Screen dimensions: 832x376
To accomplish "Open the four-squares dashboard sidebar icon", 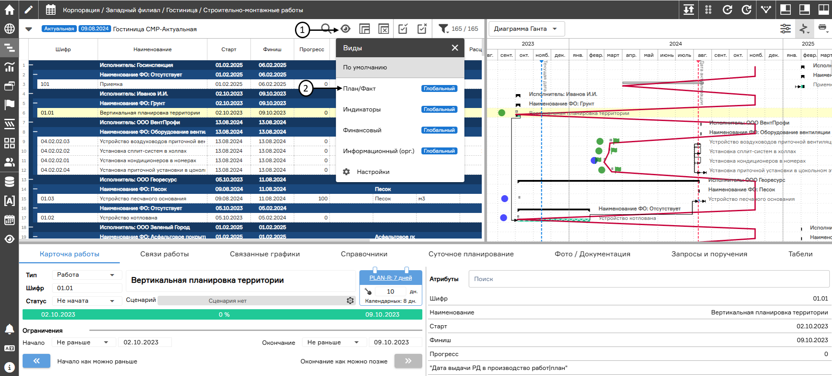I will [x=9, y=143].
